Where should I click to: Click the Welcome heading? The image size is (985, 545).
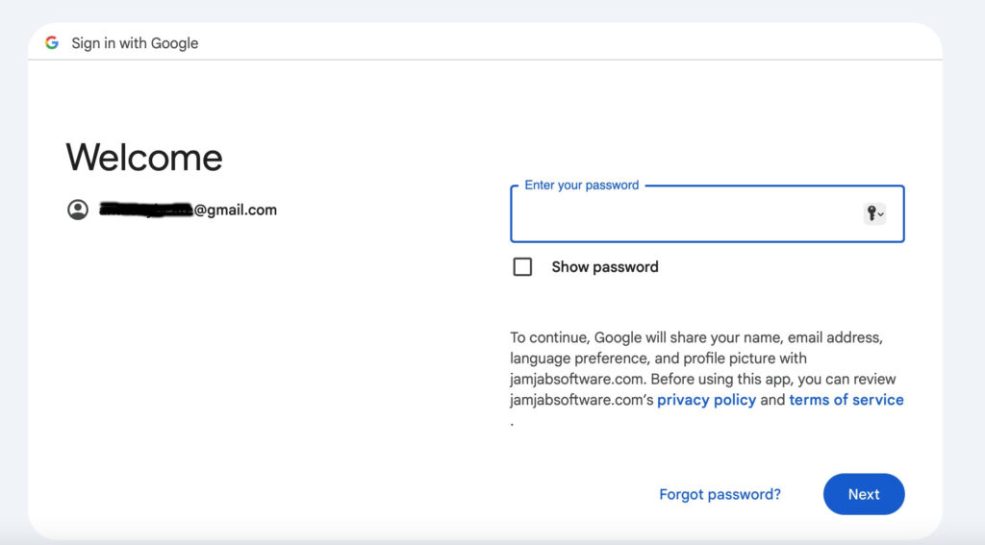[x=144, y=158]
